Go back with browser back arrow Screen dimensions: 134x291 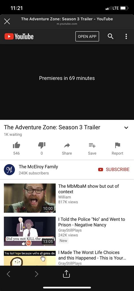pos(8,274)
